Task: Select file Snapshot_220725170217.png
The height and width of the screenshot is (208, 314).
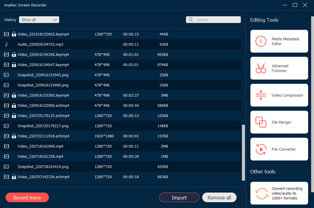Action: coord(120,126)
